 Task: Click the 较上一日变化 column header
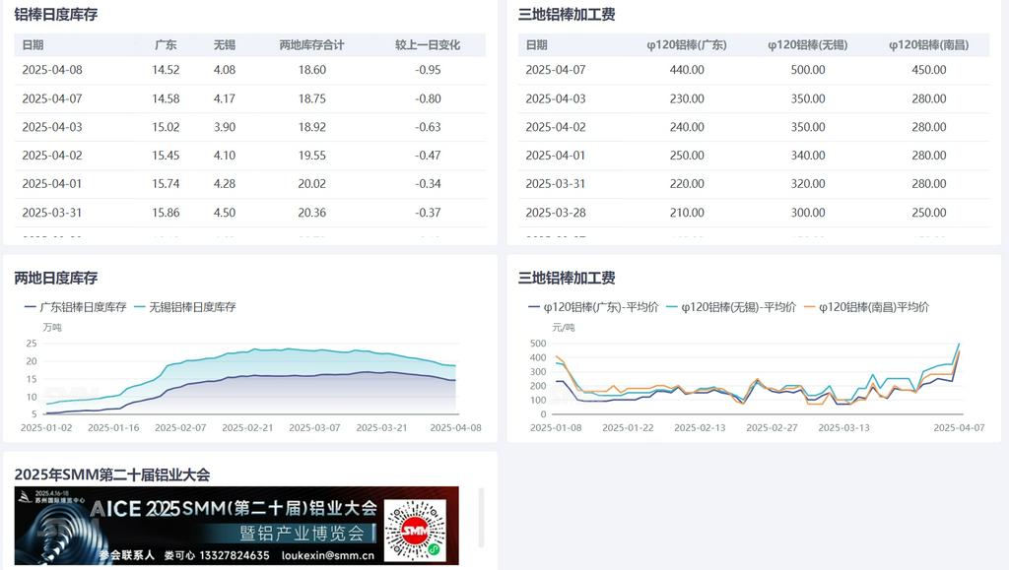click(x=428, y=45)
